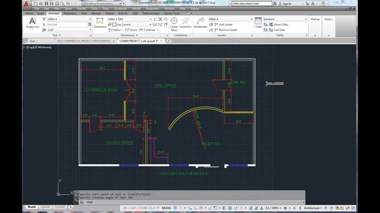Click Sign In link
The width and height of the screenshot is (380, 213).
(285, 4)
